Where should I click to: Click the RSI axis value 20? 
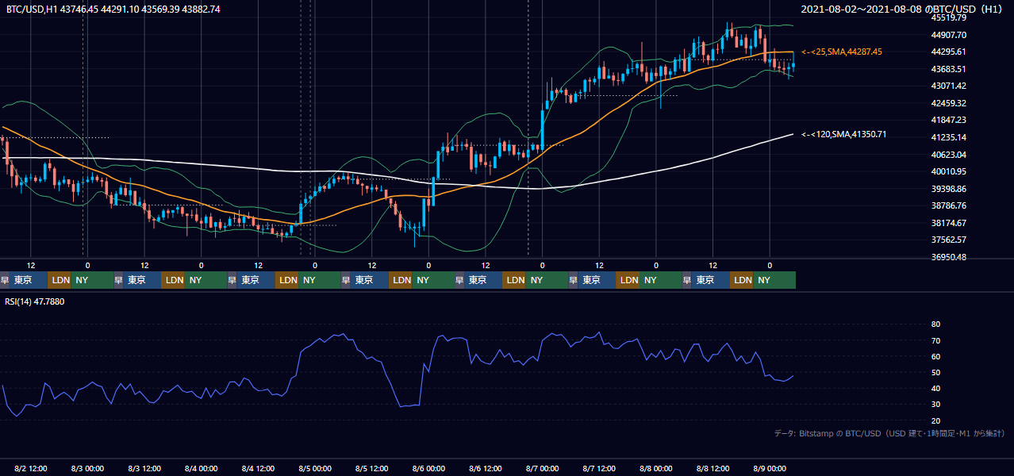coord(935,420)
